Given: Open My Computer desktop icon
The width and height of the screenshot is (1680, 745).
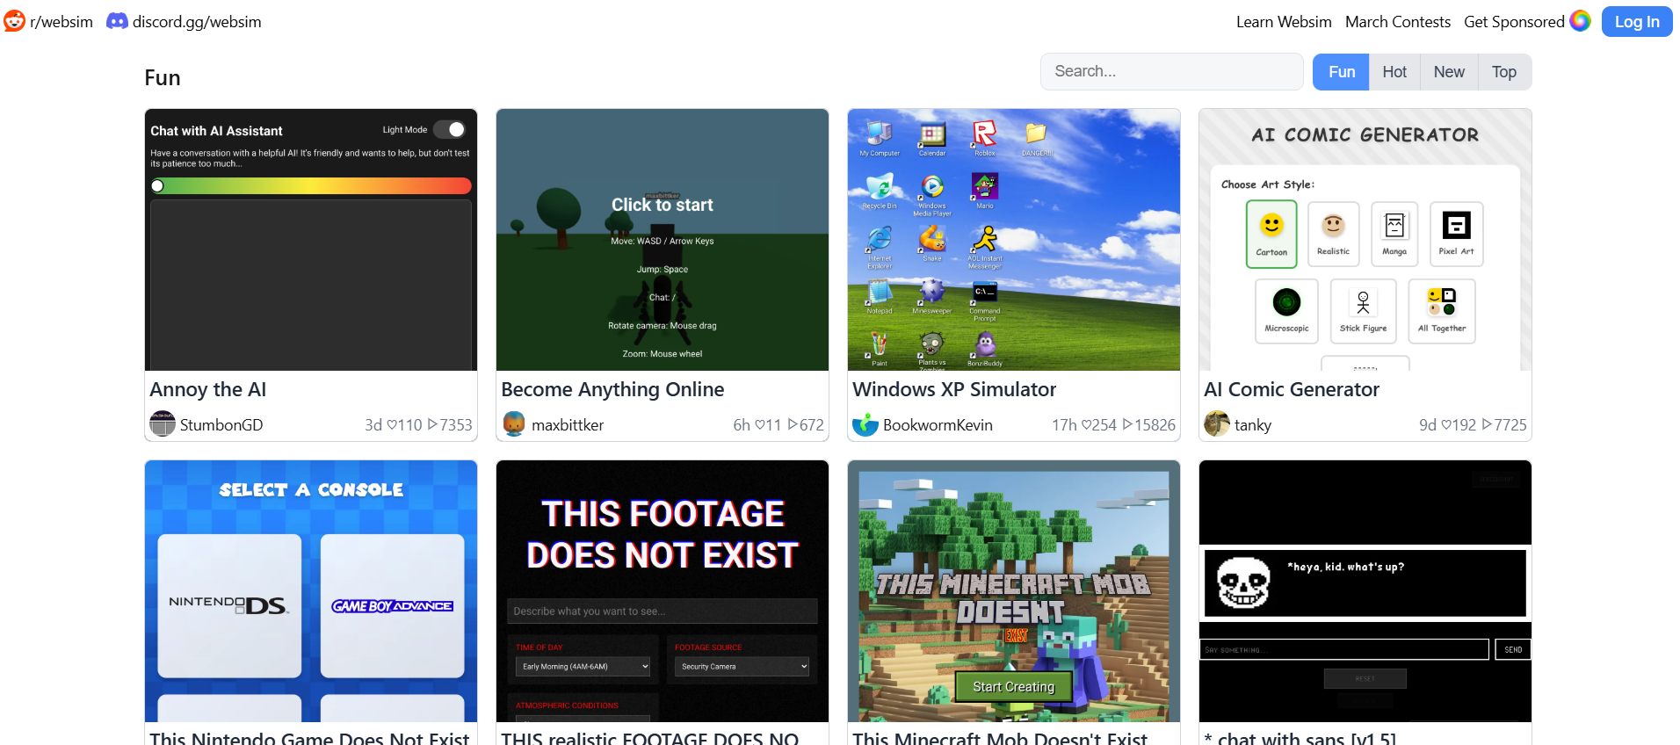Looking at the screenshot, I should [x=880, y=139].
